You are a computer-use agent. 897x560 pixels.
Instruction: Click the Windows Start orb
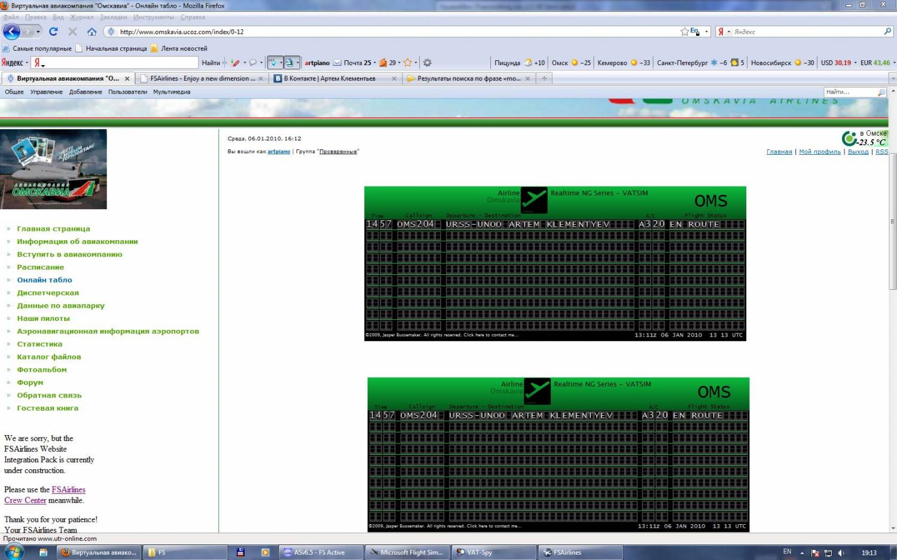click(13, 552)
